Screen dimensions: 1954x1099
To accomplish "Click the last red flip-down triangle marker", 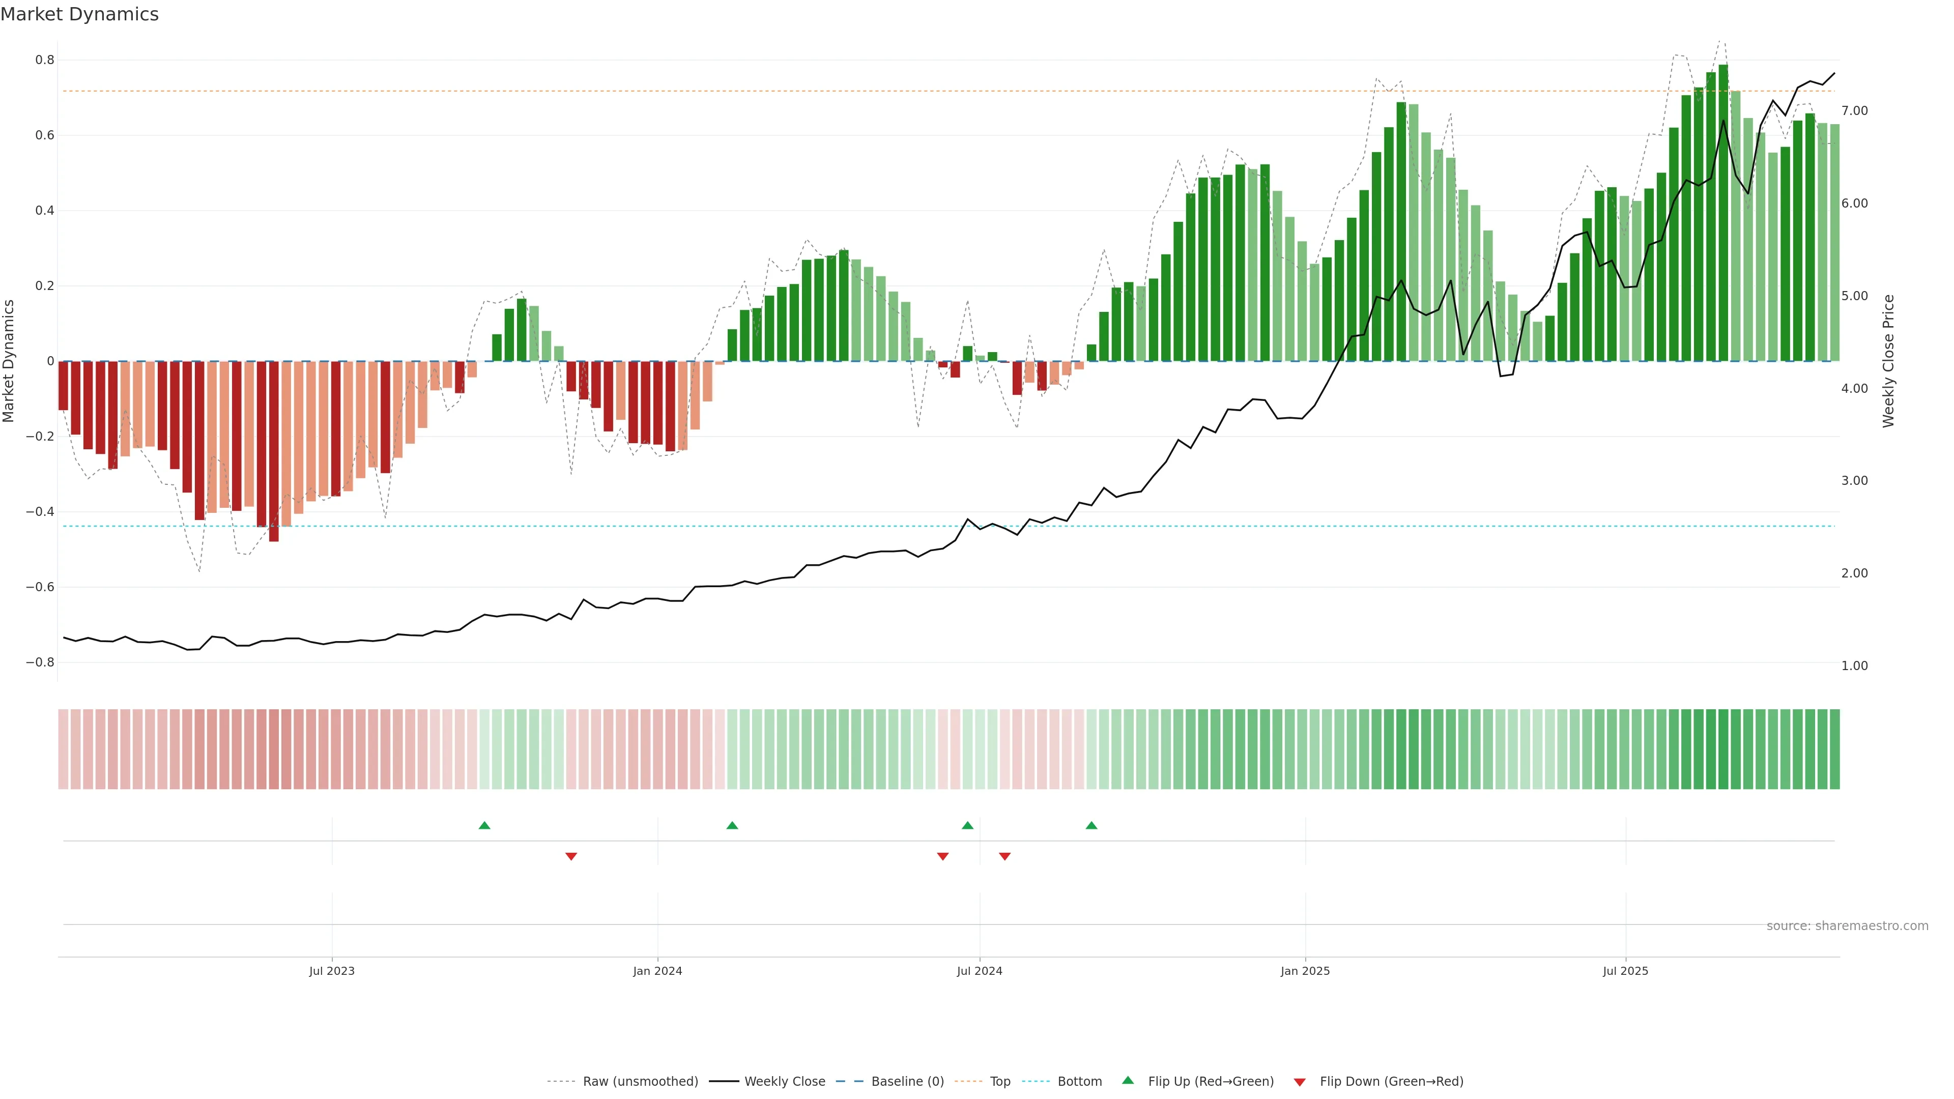I will (1004, 856).
